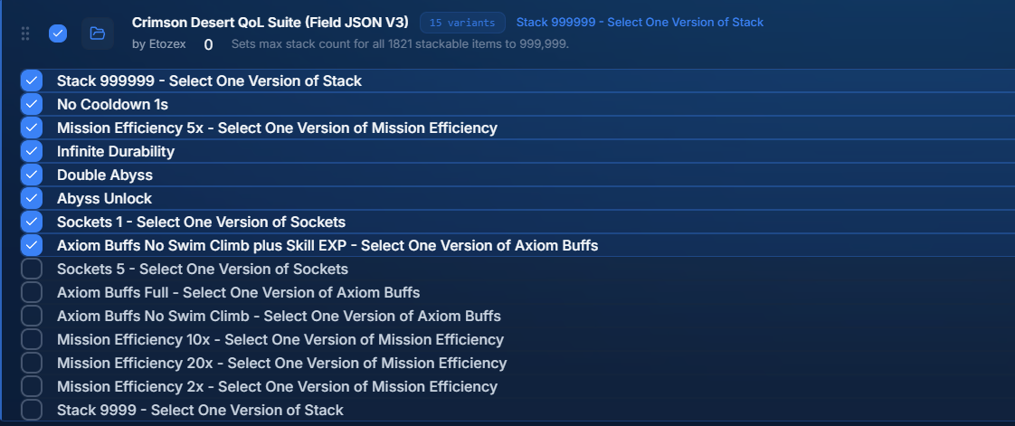Enable Sockets 5 variant
Image resolution: width=1015 pixels, height=426 pixels.
(31, 269)
